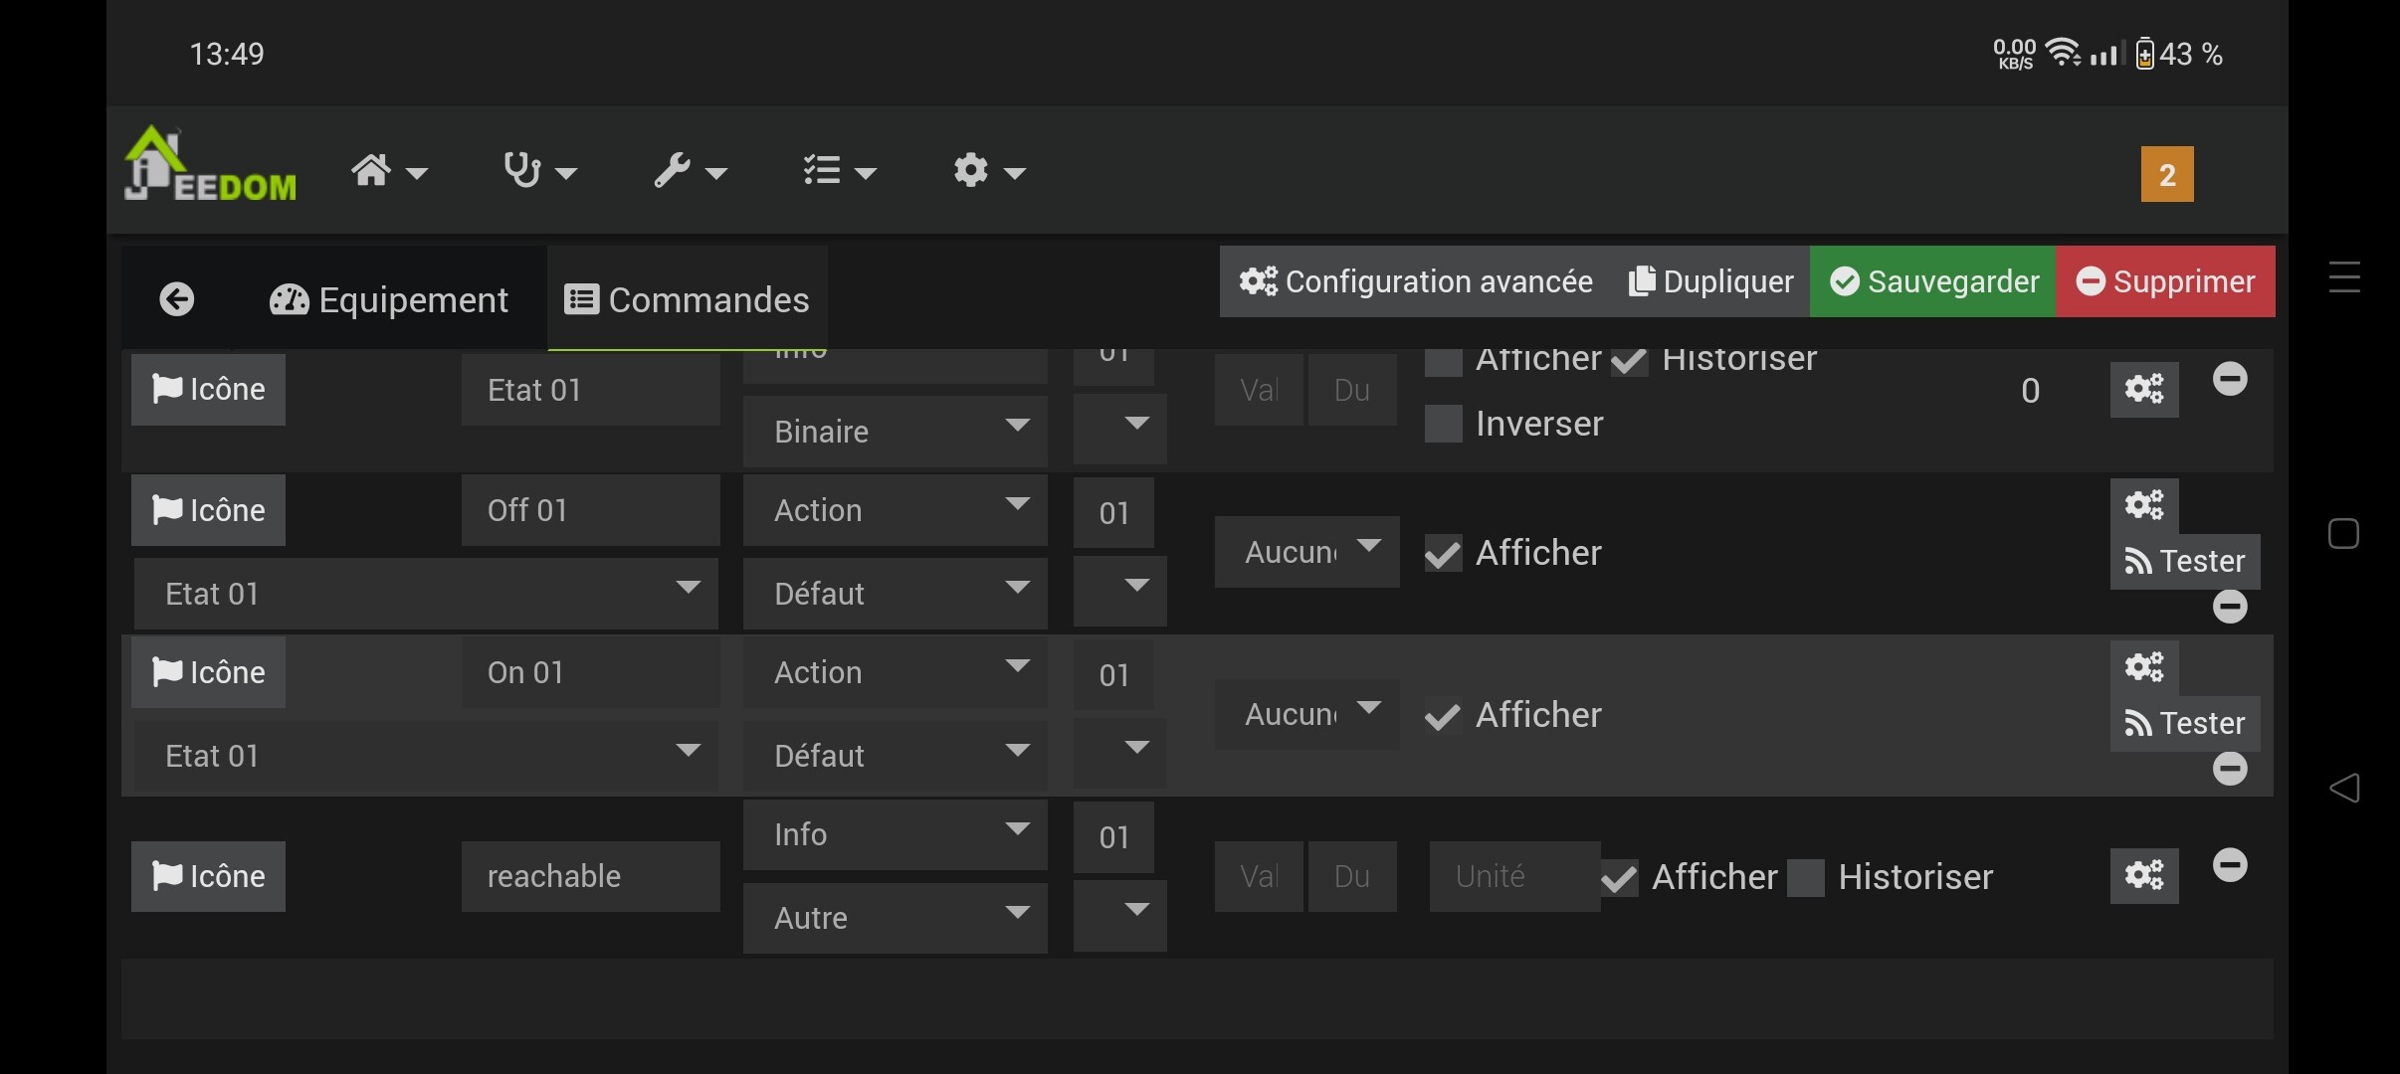Select the Commandes tab
The width and height of the screenshot is (2400, 1074).
687,299
